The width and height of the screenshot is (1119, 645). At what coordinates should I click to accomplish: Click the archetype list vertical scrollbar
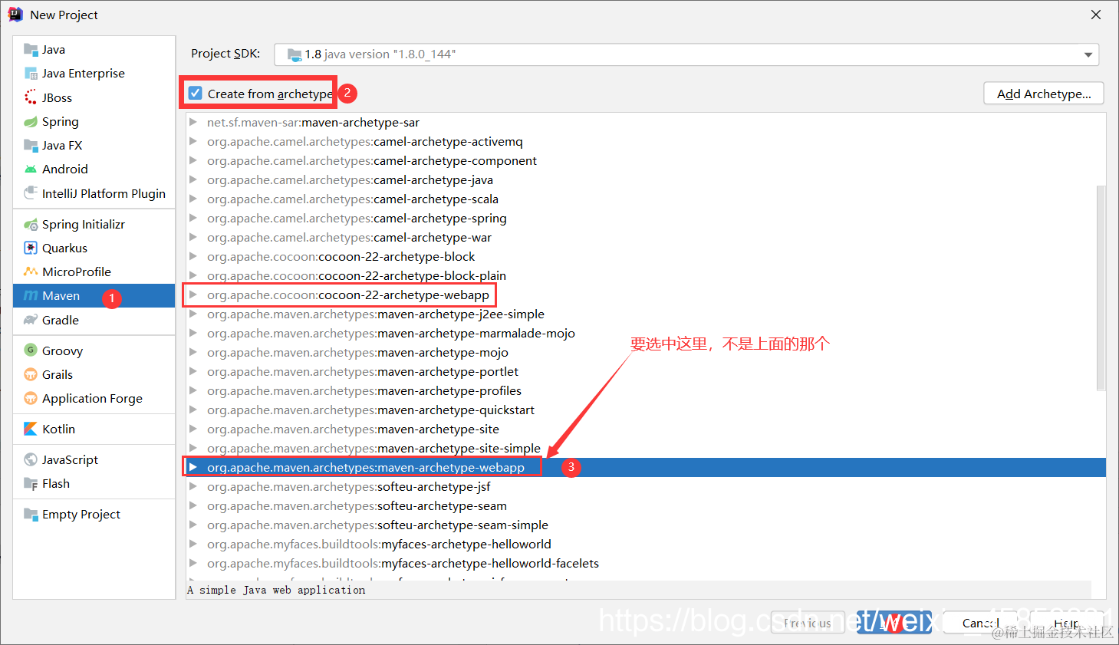click(x=1101, y=288)
